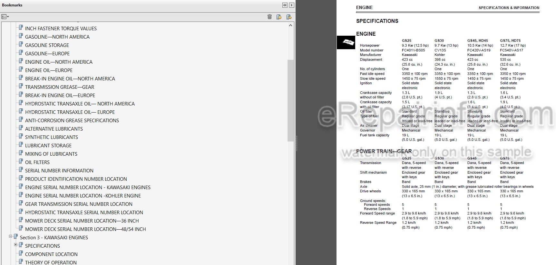Open PRODUCT IDENTIFICATION NUMBER LOCATION bookmark
This screenshot has width=556, height=265.
click(76, 179)
